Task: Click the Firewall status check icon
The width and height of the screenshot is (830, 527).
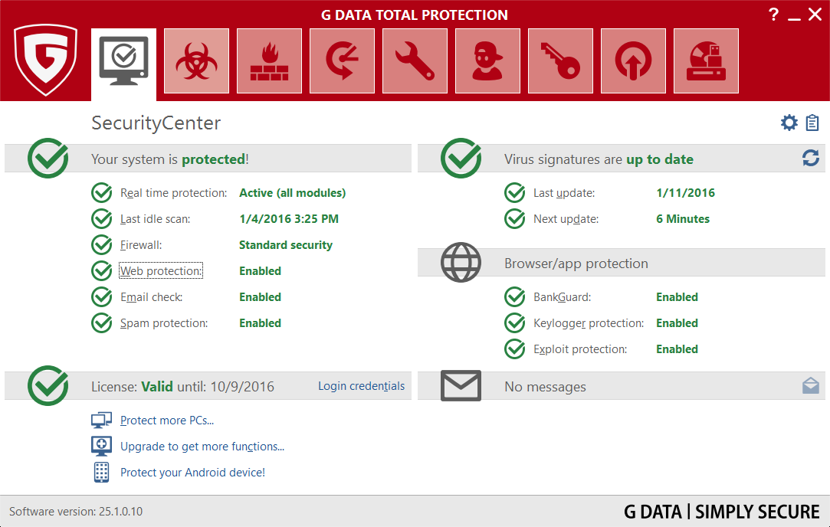Action: point(102,245)
